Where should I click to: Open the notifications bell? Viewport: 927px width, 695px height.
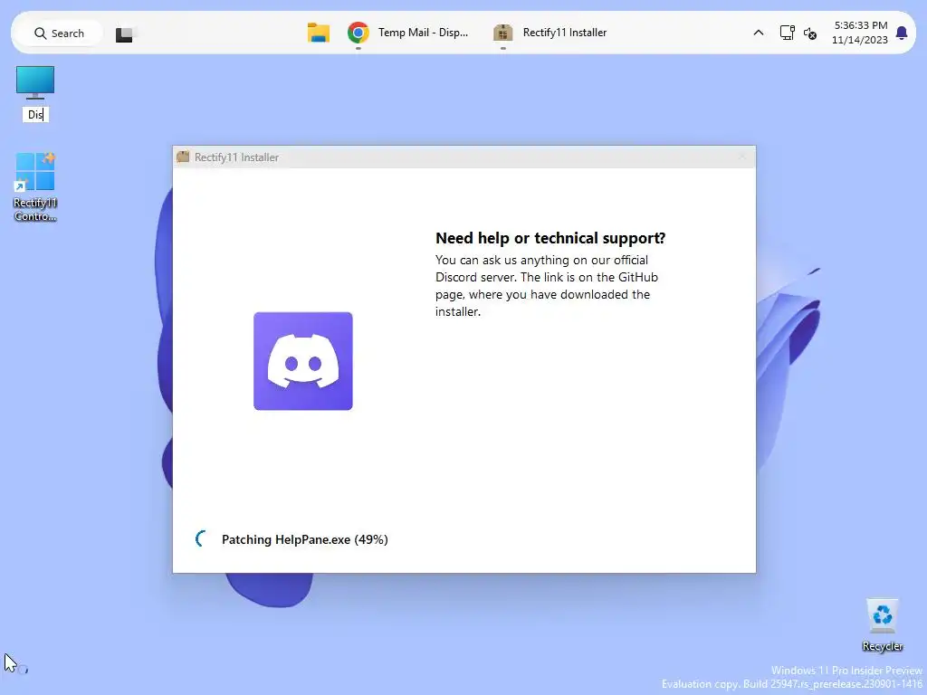tap(902, 33)
